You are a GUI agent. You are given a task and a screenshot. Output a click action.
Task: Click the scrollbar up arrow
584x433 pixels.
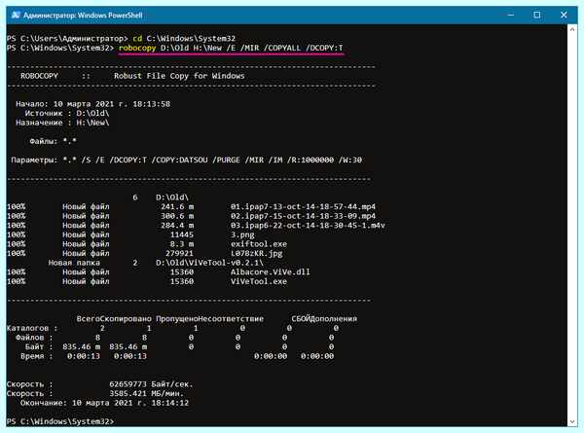572,29
